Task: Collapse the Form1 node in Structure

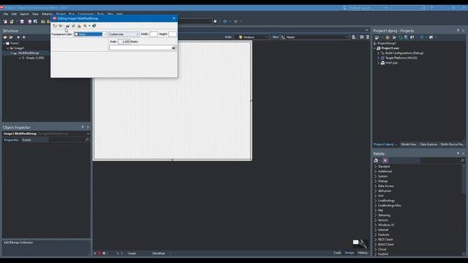Action: click(x=4, y=43)
